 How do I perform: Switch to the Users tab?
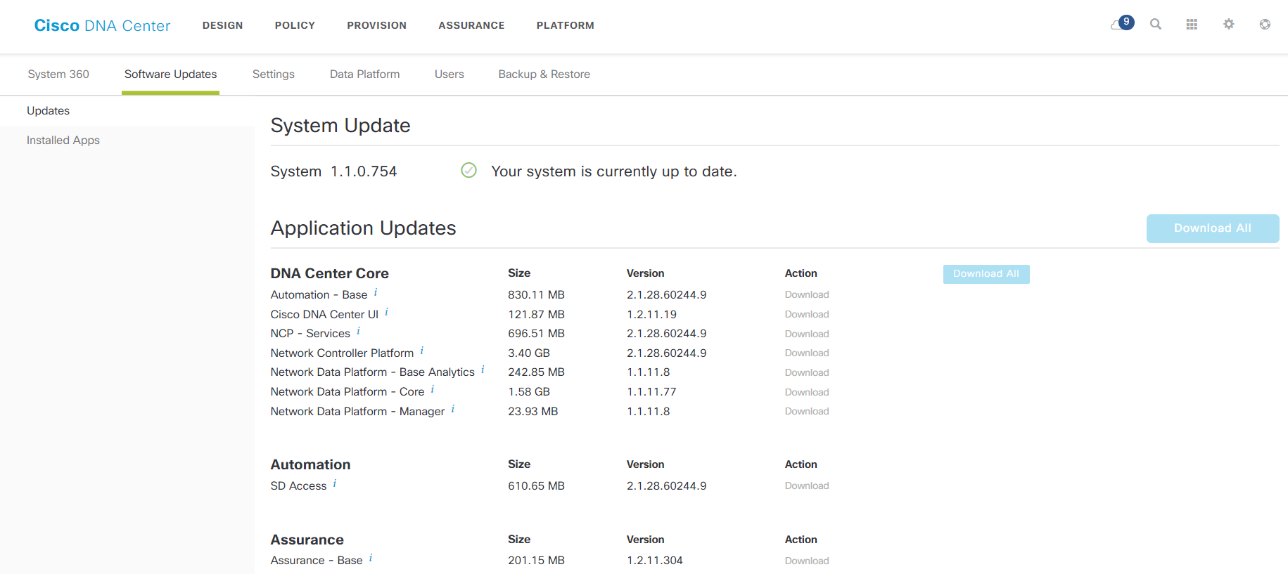tap(449, 74)
